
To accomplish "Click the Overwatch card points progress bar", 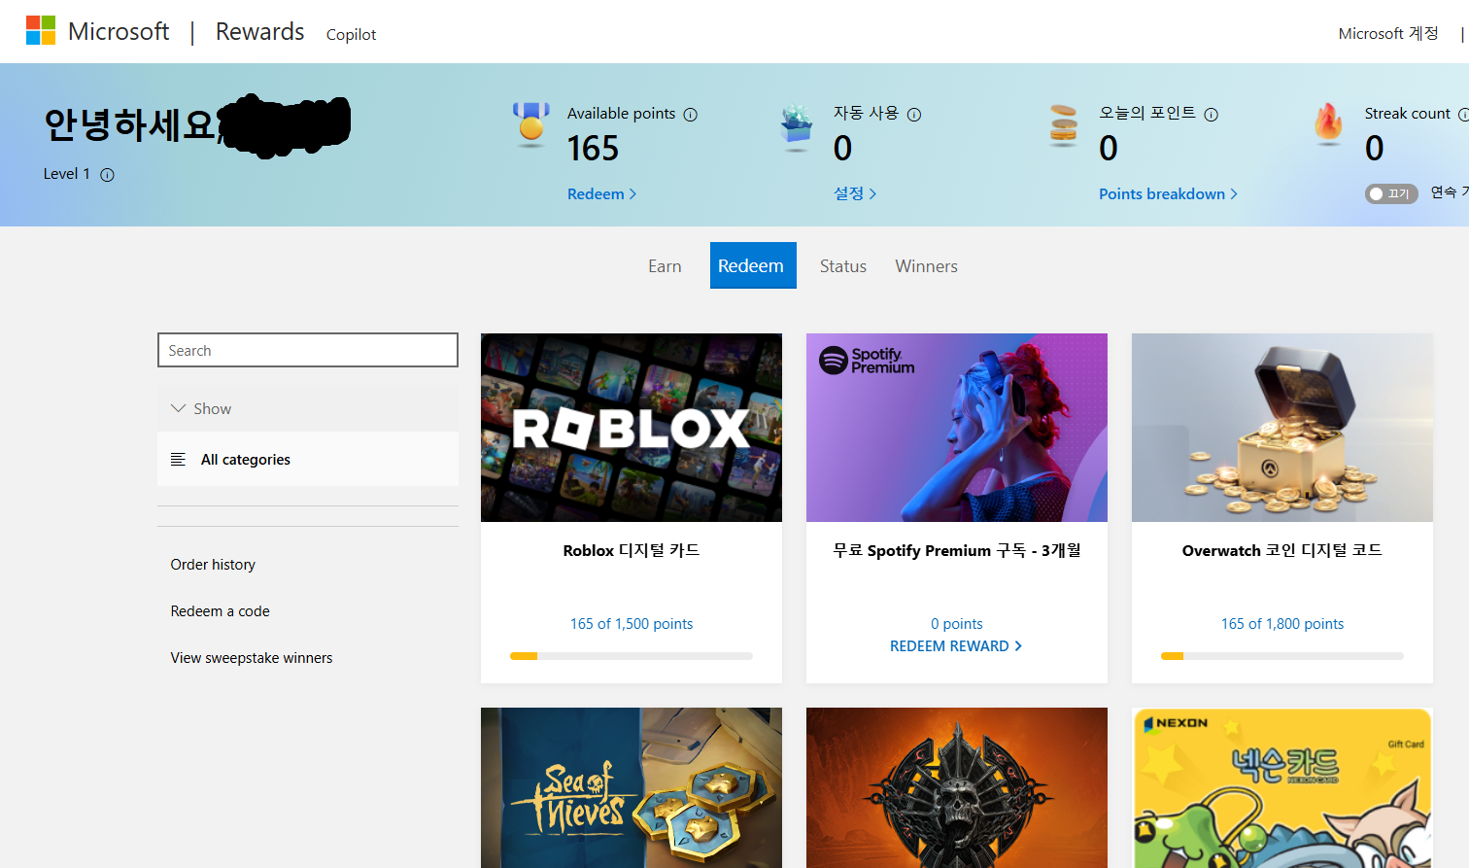I will tap(1282, 656).
